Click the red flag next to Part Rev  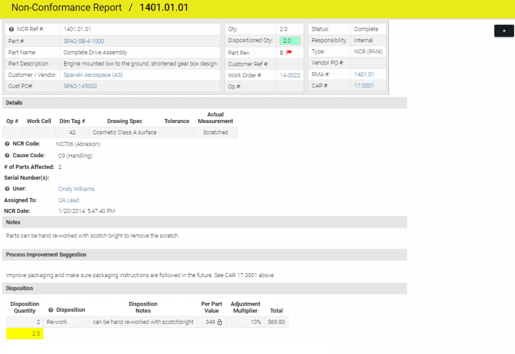(x=289, y=52)
